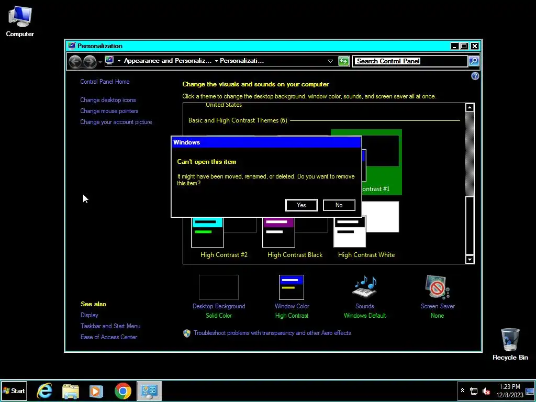
Task: Launch Google Chrome from the taskbar
Action: (122, 391)
